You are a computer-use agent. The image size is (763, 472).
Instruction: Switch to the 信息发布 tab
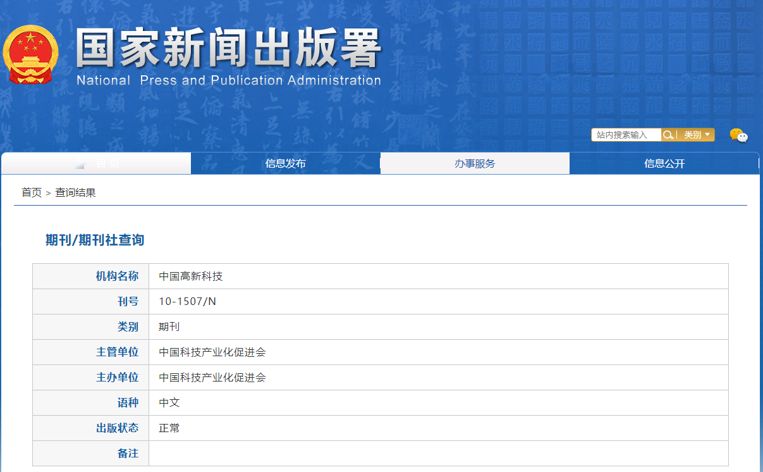pos(285,164)
